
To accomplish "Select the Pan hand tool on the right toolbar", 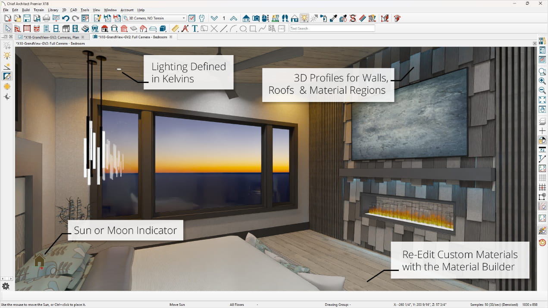I will click(542, 109).
